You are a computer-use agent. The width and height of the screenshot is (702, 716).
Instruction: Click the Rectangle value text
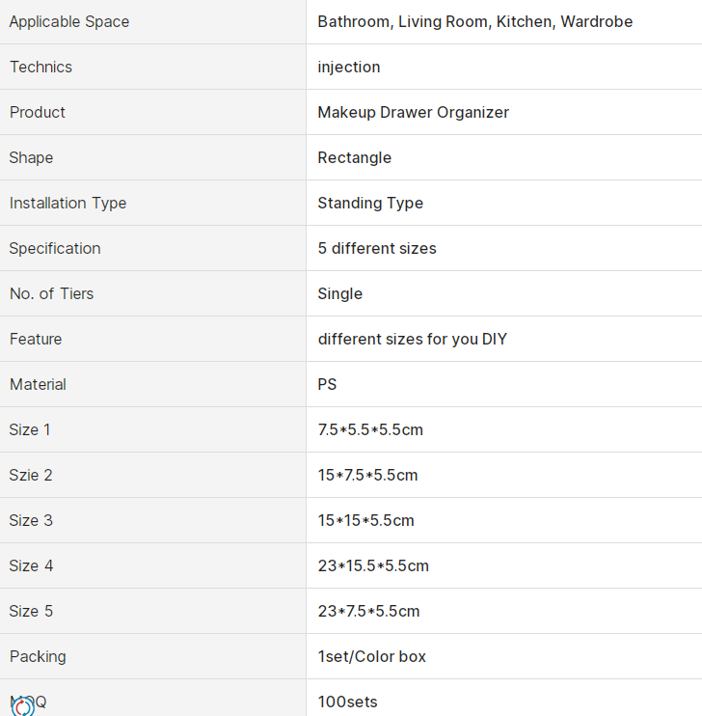(354, 157)
